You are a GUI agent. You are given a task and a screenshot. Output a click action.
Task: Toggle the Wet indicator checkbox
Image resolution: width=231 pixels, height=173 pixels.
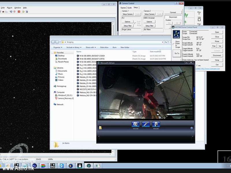tap(199, 20)
